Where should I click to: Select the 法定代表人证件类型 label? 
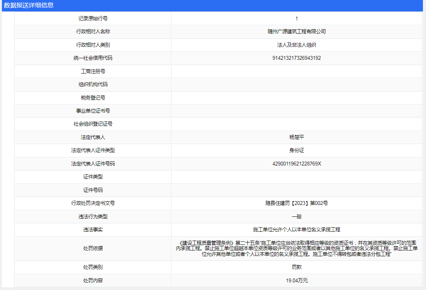[93, 150]
